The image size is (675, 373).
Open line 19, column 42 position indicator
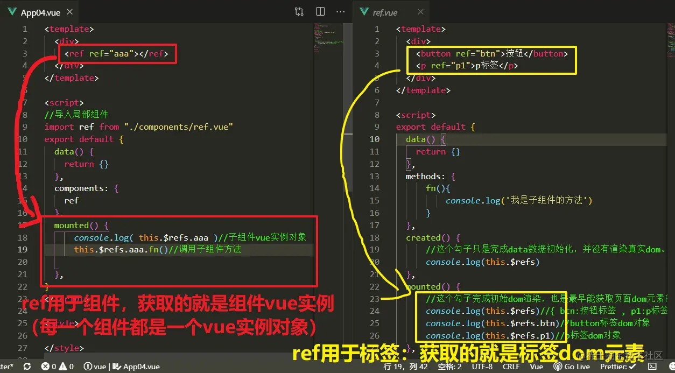click(405, 367)
